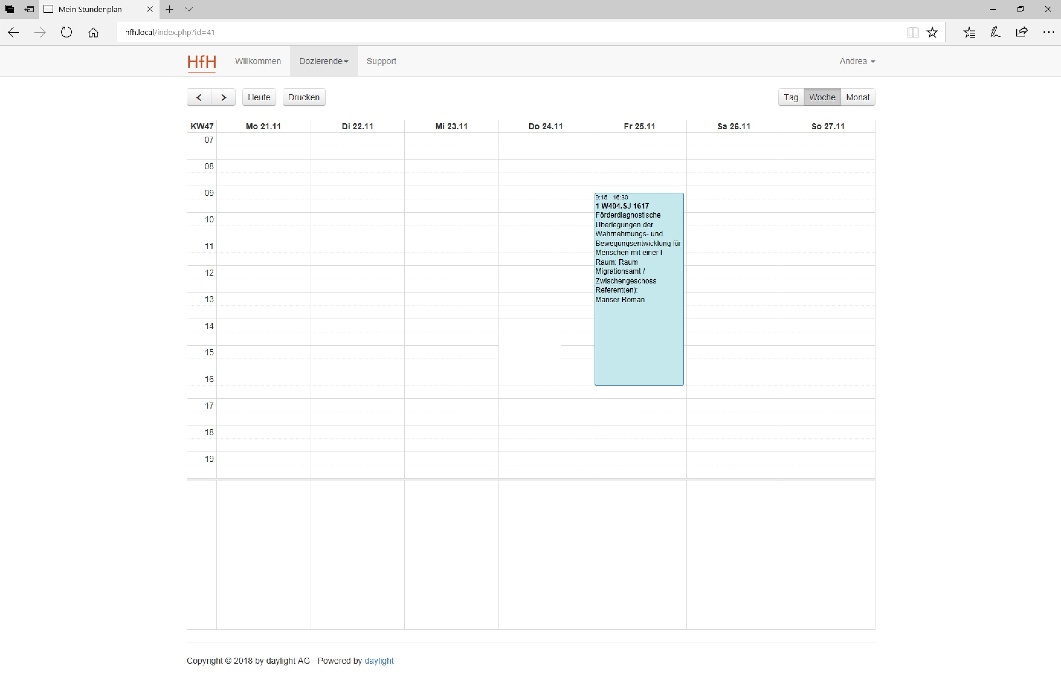The height and width of the screenshot is (686, 1061).
Task: Click the Heute button
Action: point(259,97)
